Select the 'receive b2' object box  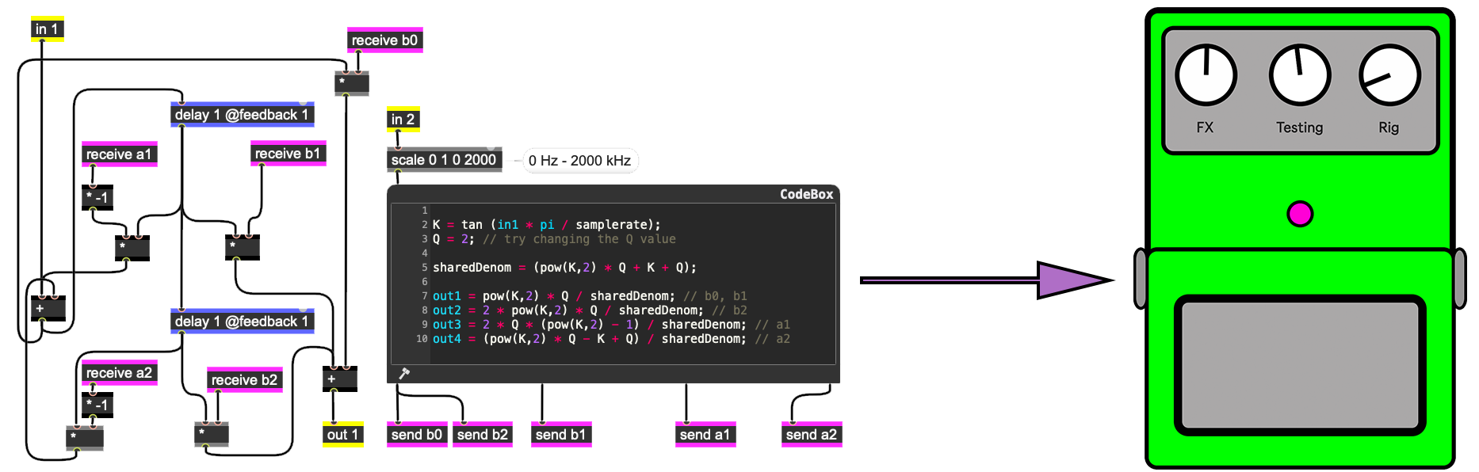tap(244, 380)
